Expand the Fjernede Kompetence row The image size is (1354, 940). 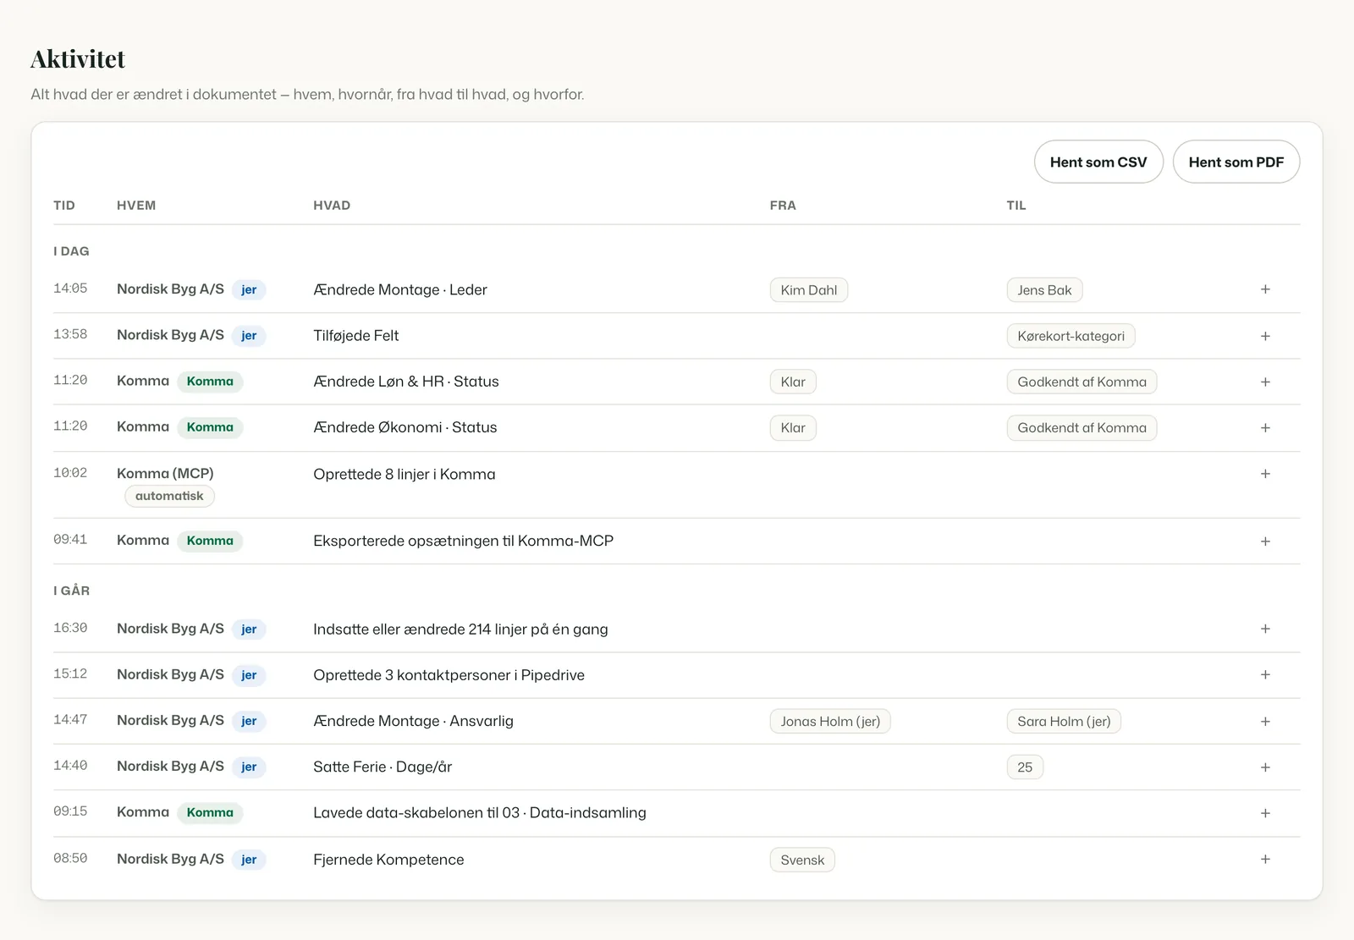coord(1265,859)
